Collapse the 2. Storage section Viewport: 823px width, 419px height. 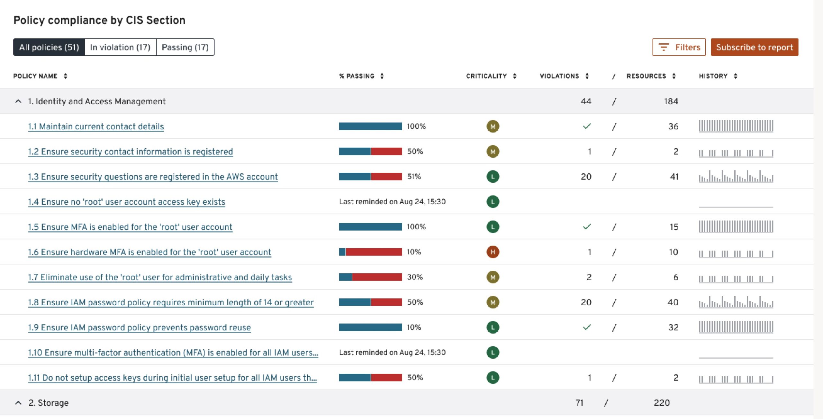tap(18, 403)
